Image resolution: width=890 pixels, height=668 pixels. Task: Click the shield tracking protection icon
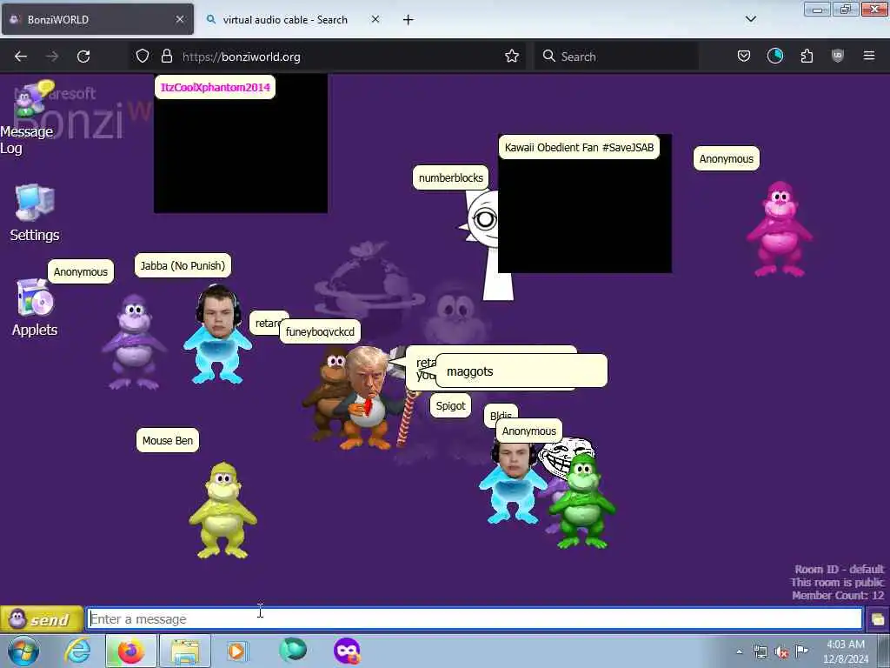[x=143, y=57]
